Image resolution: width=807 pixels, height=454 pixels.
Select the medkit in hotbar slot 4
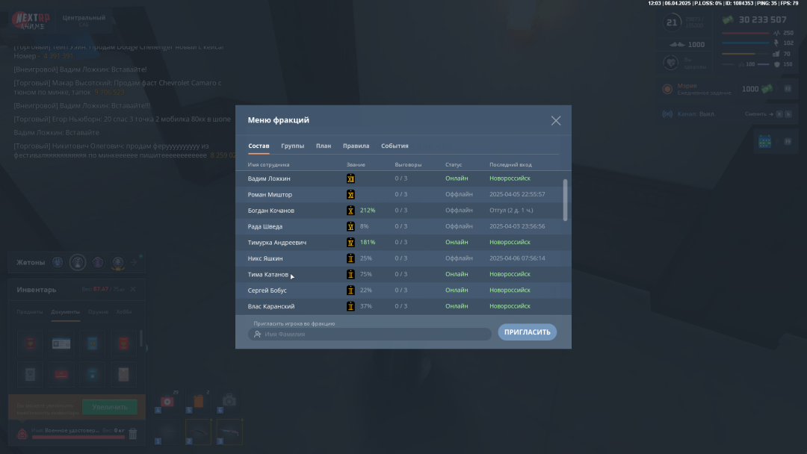(167, 401)
